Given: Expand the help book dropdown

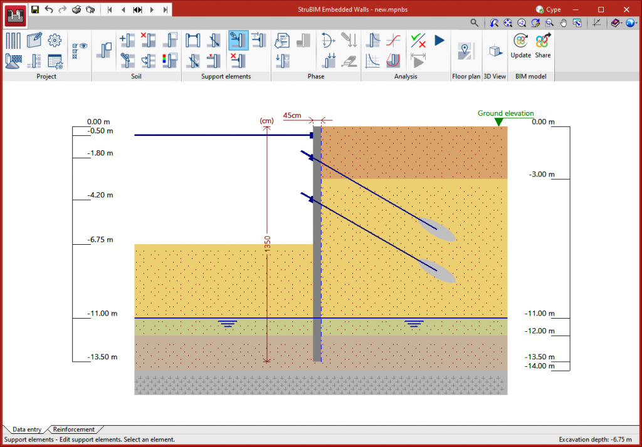Looking at the screenshot, I should (x=617, y=23).
